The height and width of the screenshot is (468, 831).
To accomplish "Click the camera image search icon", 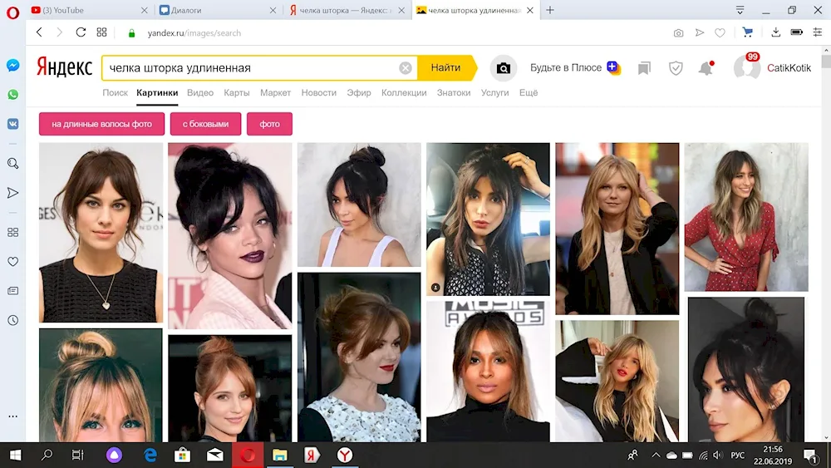I will pos(503,68).
